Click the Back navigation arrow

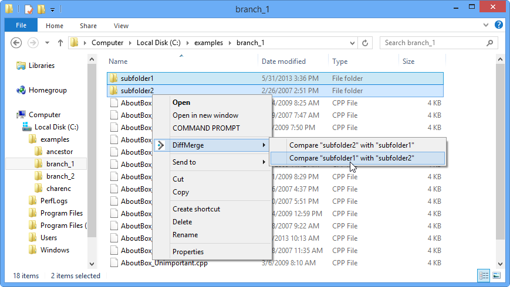click(16, 43)
